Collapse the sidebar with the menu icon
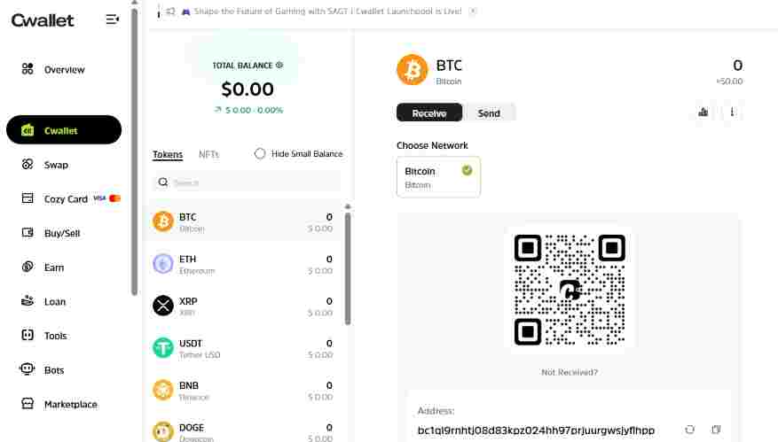 click(x=112, y=19)
